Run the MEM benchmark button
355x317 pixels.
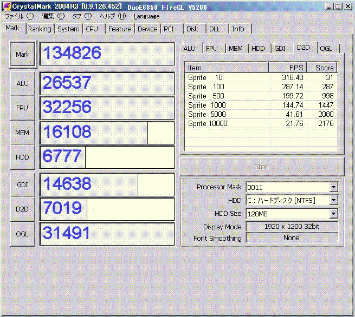click(23, 133)
